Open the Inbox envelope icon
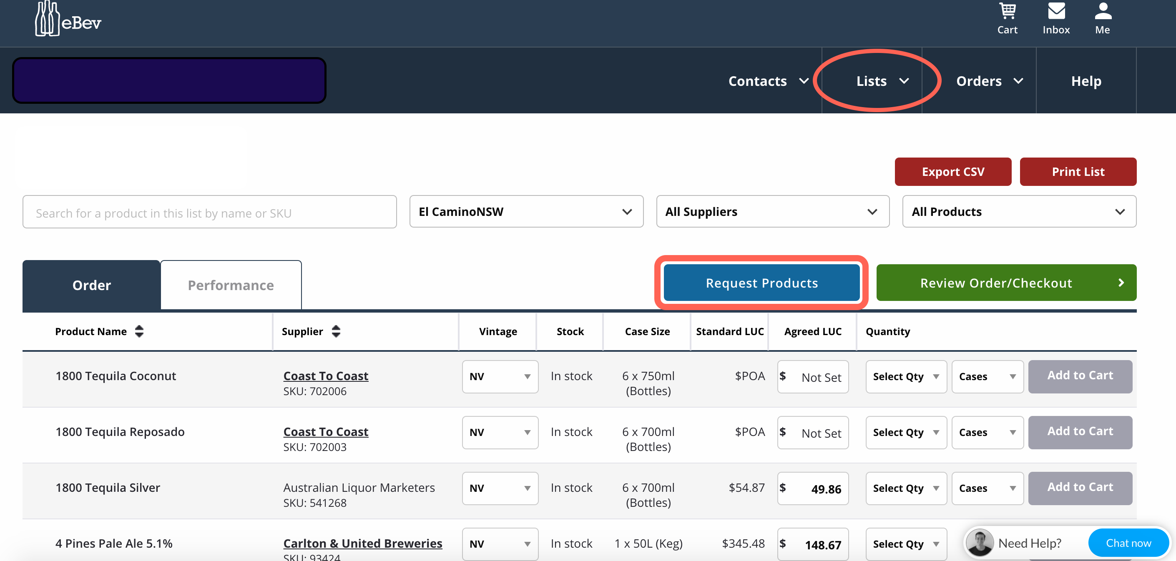Viewport: 1176px width, 561px height. click(x=1056, y=12)
